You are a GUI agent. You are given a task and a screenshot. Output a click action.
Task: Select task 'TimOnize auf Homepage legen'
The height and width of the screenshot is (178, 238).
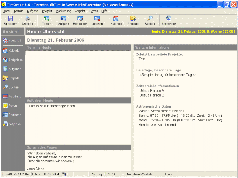pyautogui.click(x=51, y=106)
